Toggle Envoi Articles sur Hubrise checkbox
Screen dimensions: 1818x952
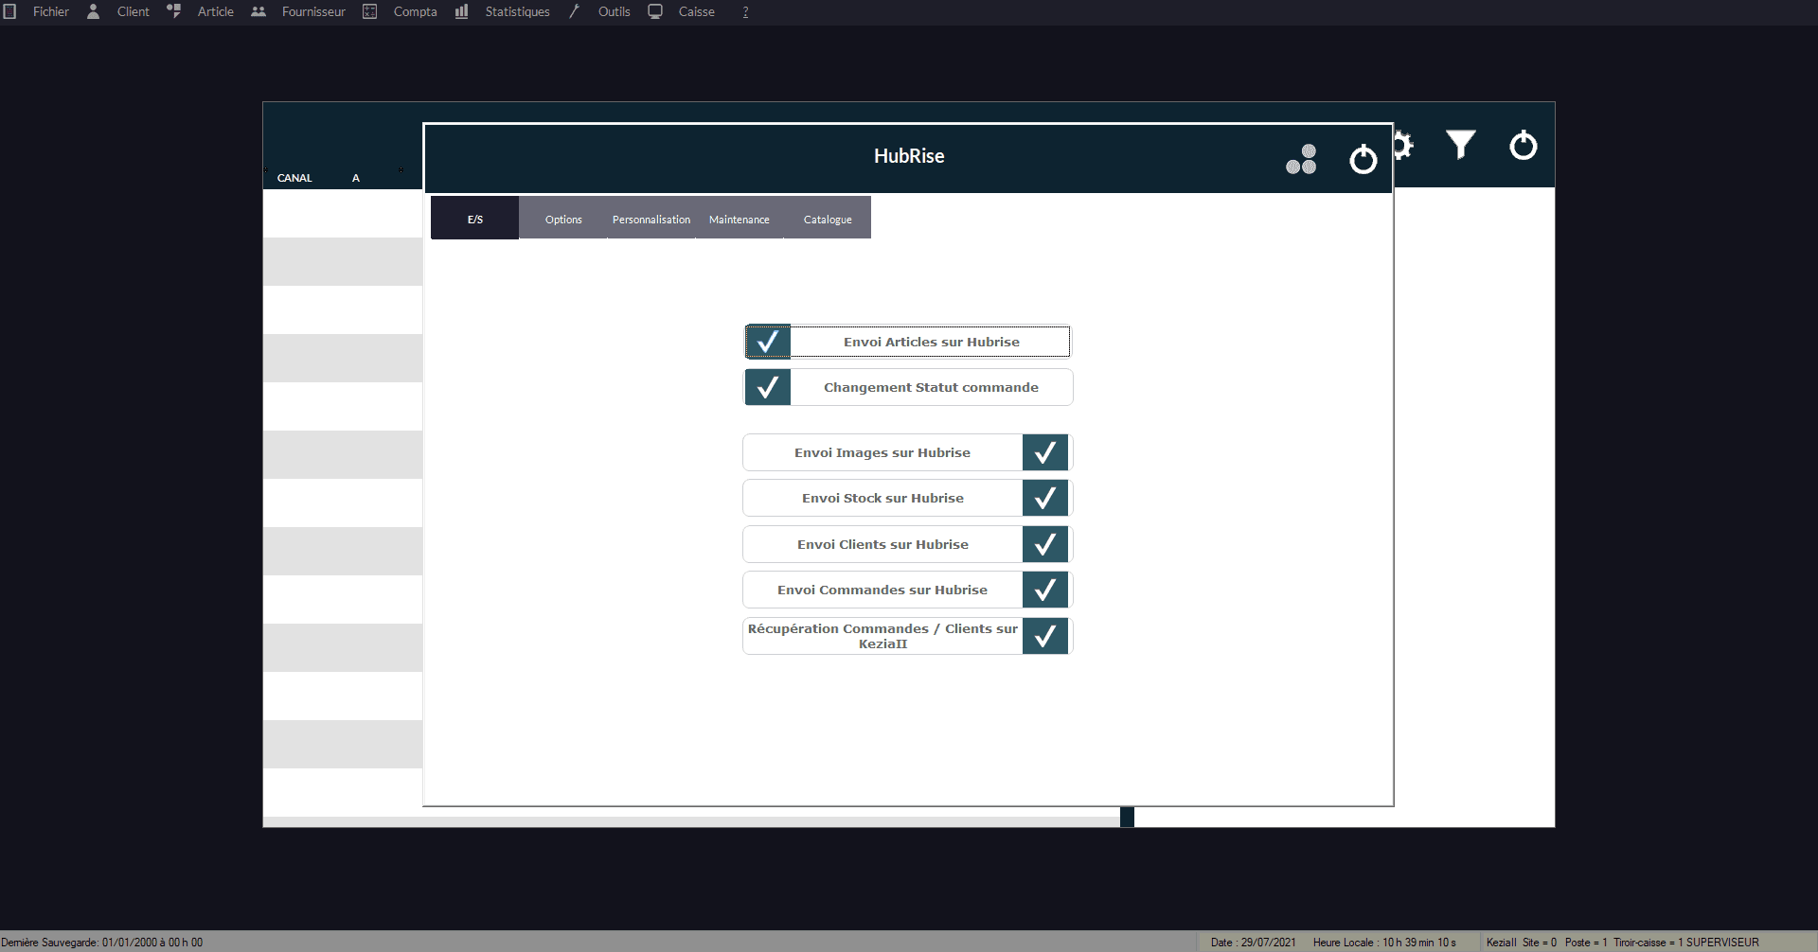point(768,342)
